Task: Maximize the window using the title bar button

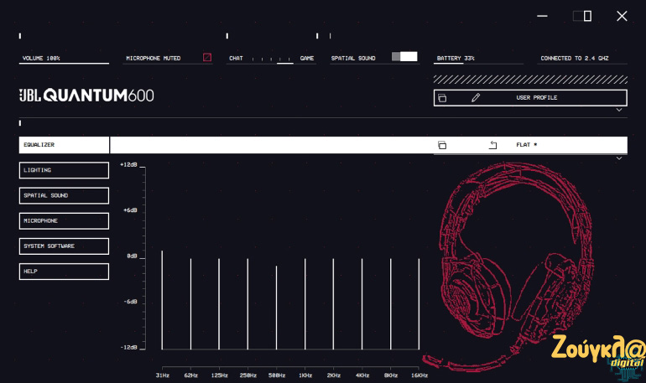Action: [587, 16]
